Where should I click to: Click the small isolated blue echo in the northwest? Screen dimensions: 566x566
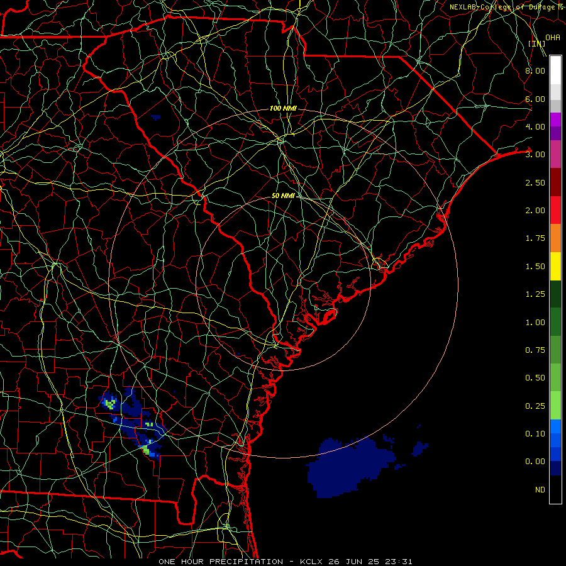click(156, 118)
